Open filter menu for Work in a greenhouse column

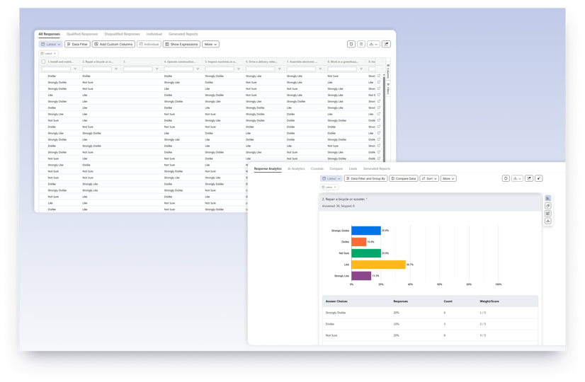(361, 69)
